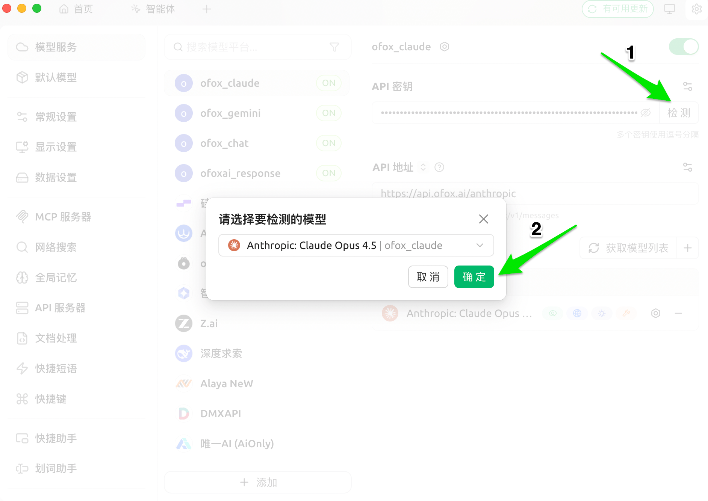This screenshot has width=708, height=501.
Task: Click the settings gear in title bar
Action: [697, 9]
